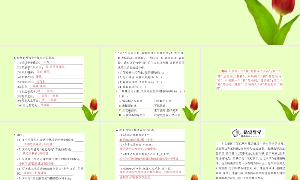Click the answer 长,这里指身高

(55, 67)
